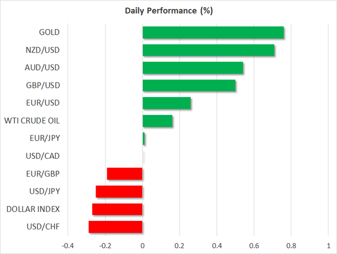Click the -0.4 axis tick label
Screen dimensions: 337x254
click(x=67, y=246)
